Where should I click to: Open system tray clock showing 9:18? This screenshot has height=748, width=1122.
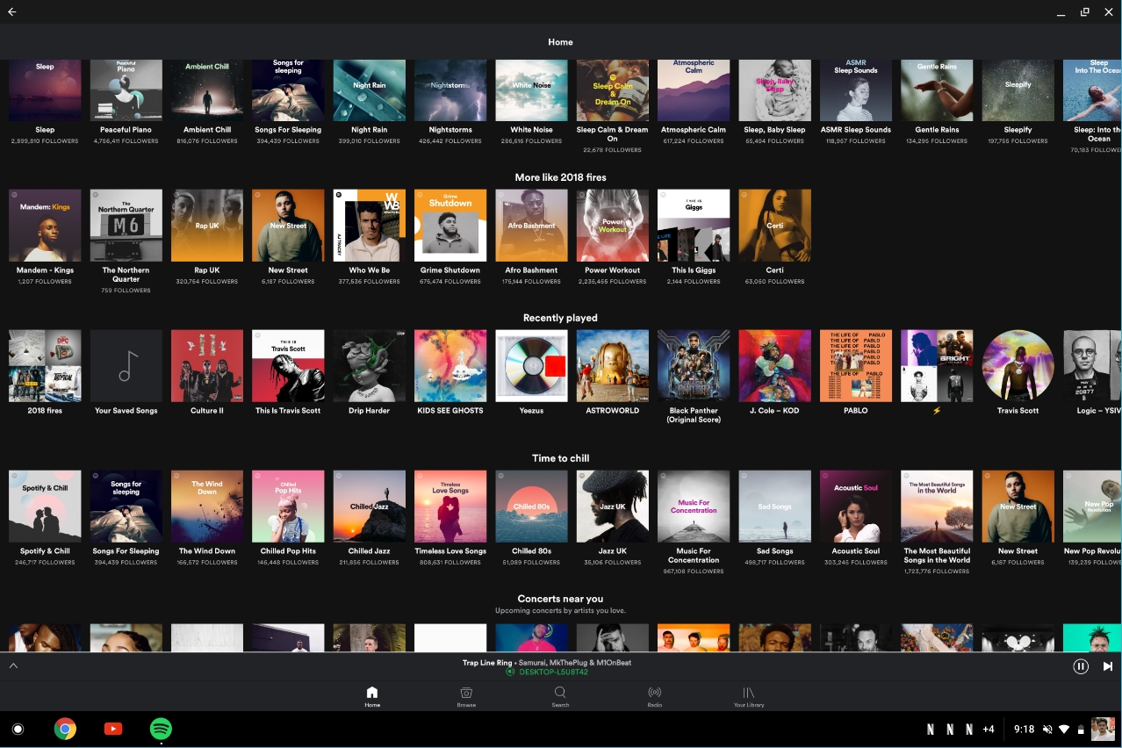[x=1024, y=729]
